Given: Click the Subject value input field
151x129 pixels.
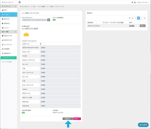Looking at the screenshot, I should point(60,89).
